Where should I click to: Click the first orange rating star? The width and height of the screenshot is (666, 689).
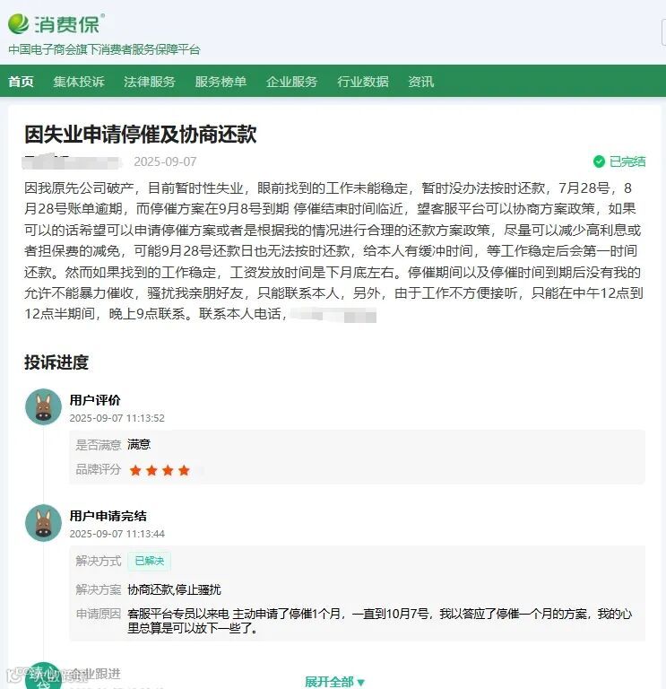[135, 471]
